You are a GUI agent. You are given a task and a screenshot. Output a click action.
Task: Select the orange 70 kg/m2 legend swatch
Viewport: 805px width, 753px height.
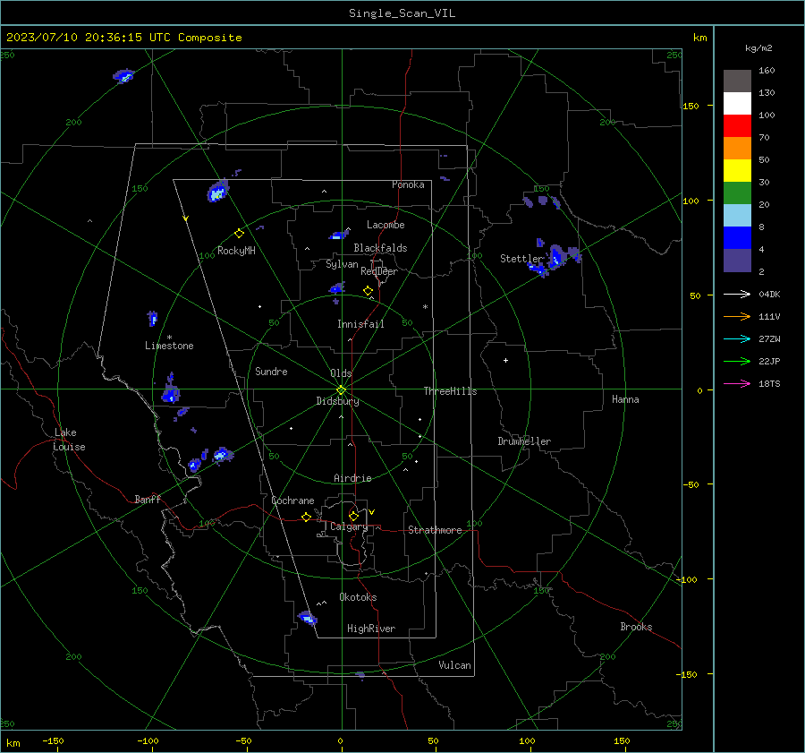pos(737,149)
